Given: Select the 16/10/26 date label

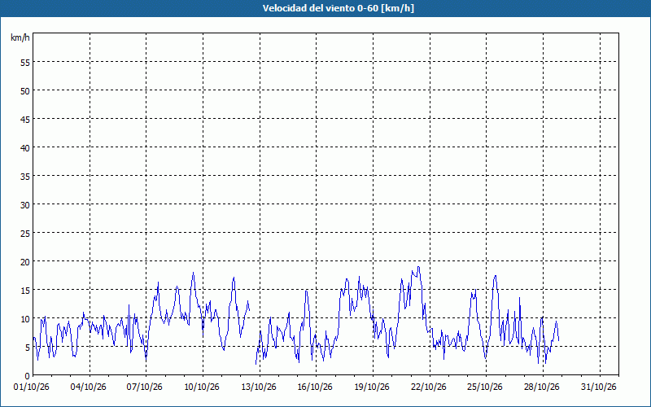Looking at the screenshot, I should [x=315, y=387].
